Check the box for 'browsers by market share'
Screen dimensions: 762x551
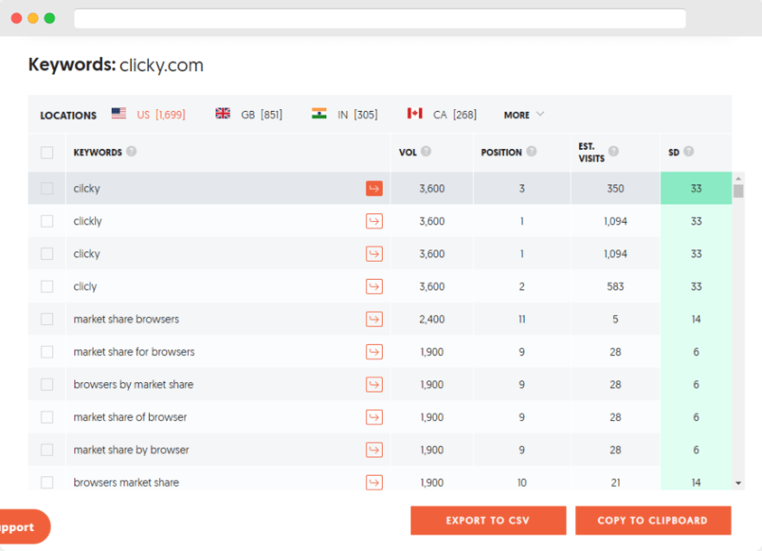[47, 385]
